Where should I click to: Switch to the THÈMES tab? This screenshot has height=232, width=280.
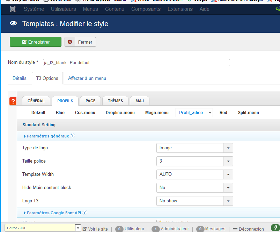pyautogui.click(x=115, y=101)
